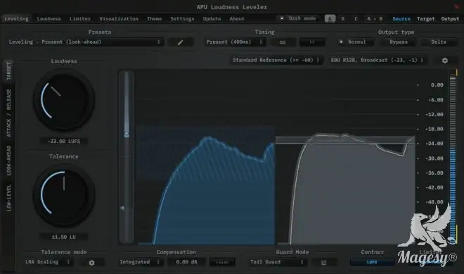
Task: Click the learn button beside compensation value
Action: tap(222, 262)
